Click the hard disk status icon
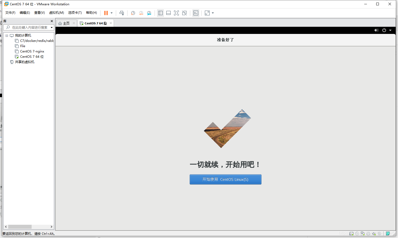The height and width of the screenshot is (238, 398). [352, 233]
